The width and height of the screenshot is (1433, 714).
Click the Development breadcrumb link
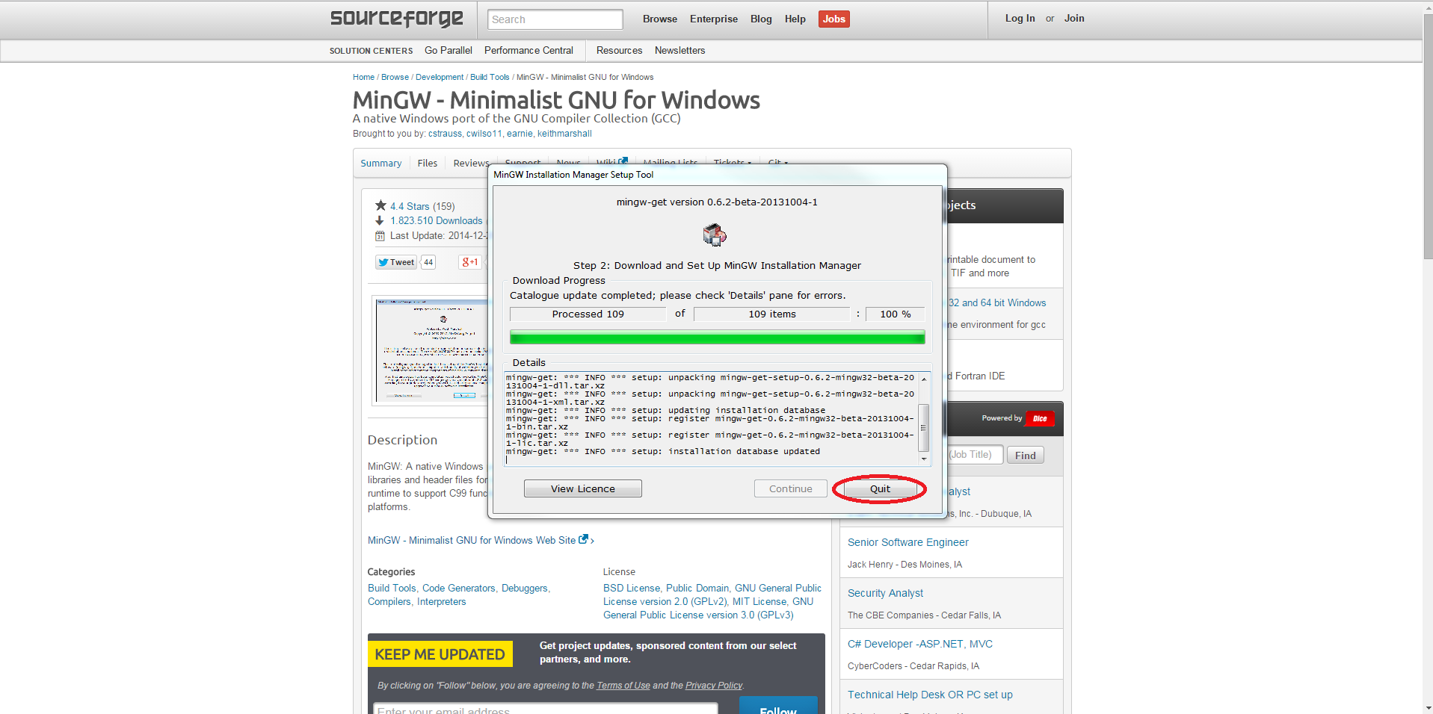click(x=440, y=77)
